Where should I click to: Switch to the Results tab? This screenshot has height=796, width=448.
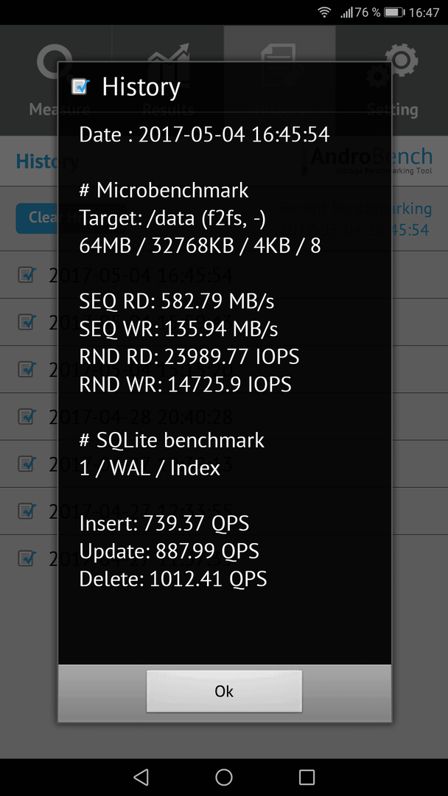(x=168, y=80)
